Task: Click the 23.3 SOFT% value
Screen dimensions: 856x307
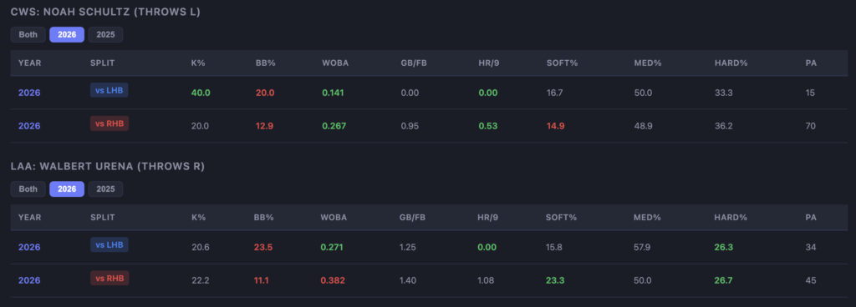Action: coord(555,280)
